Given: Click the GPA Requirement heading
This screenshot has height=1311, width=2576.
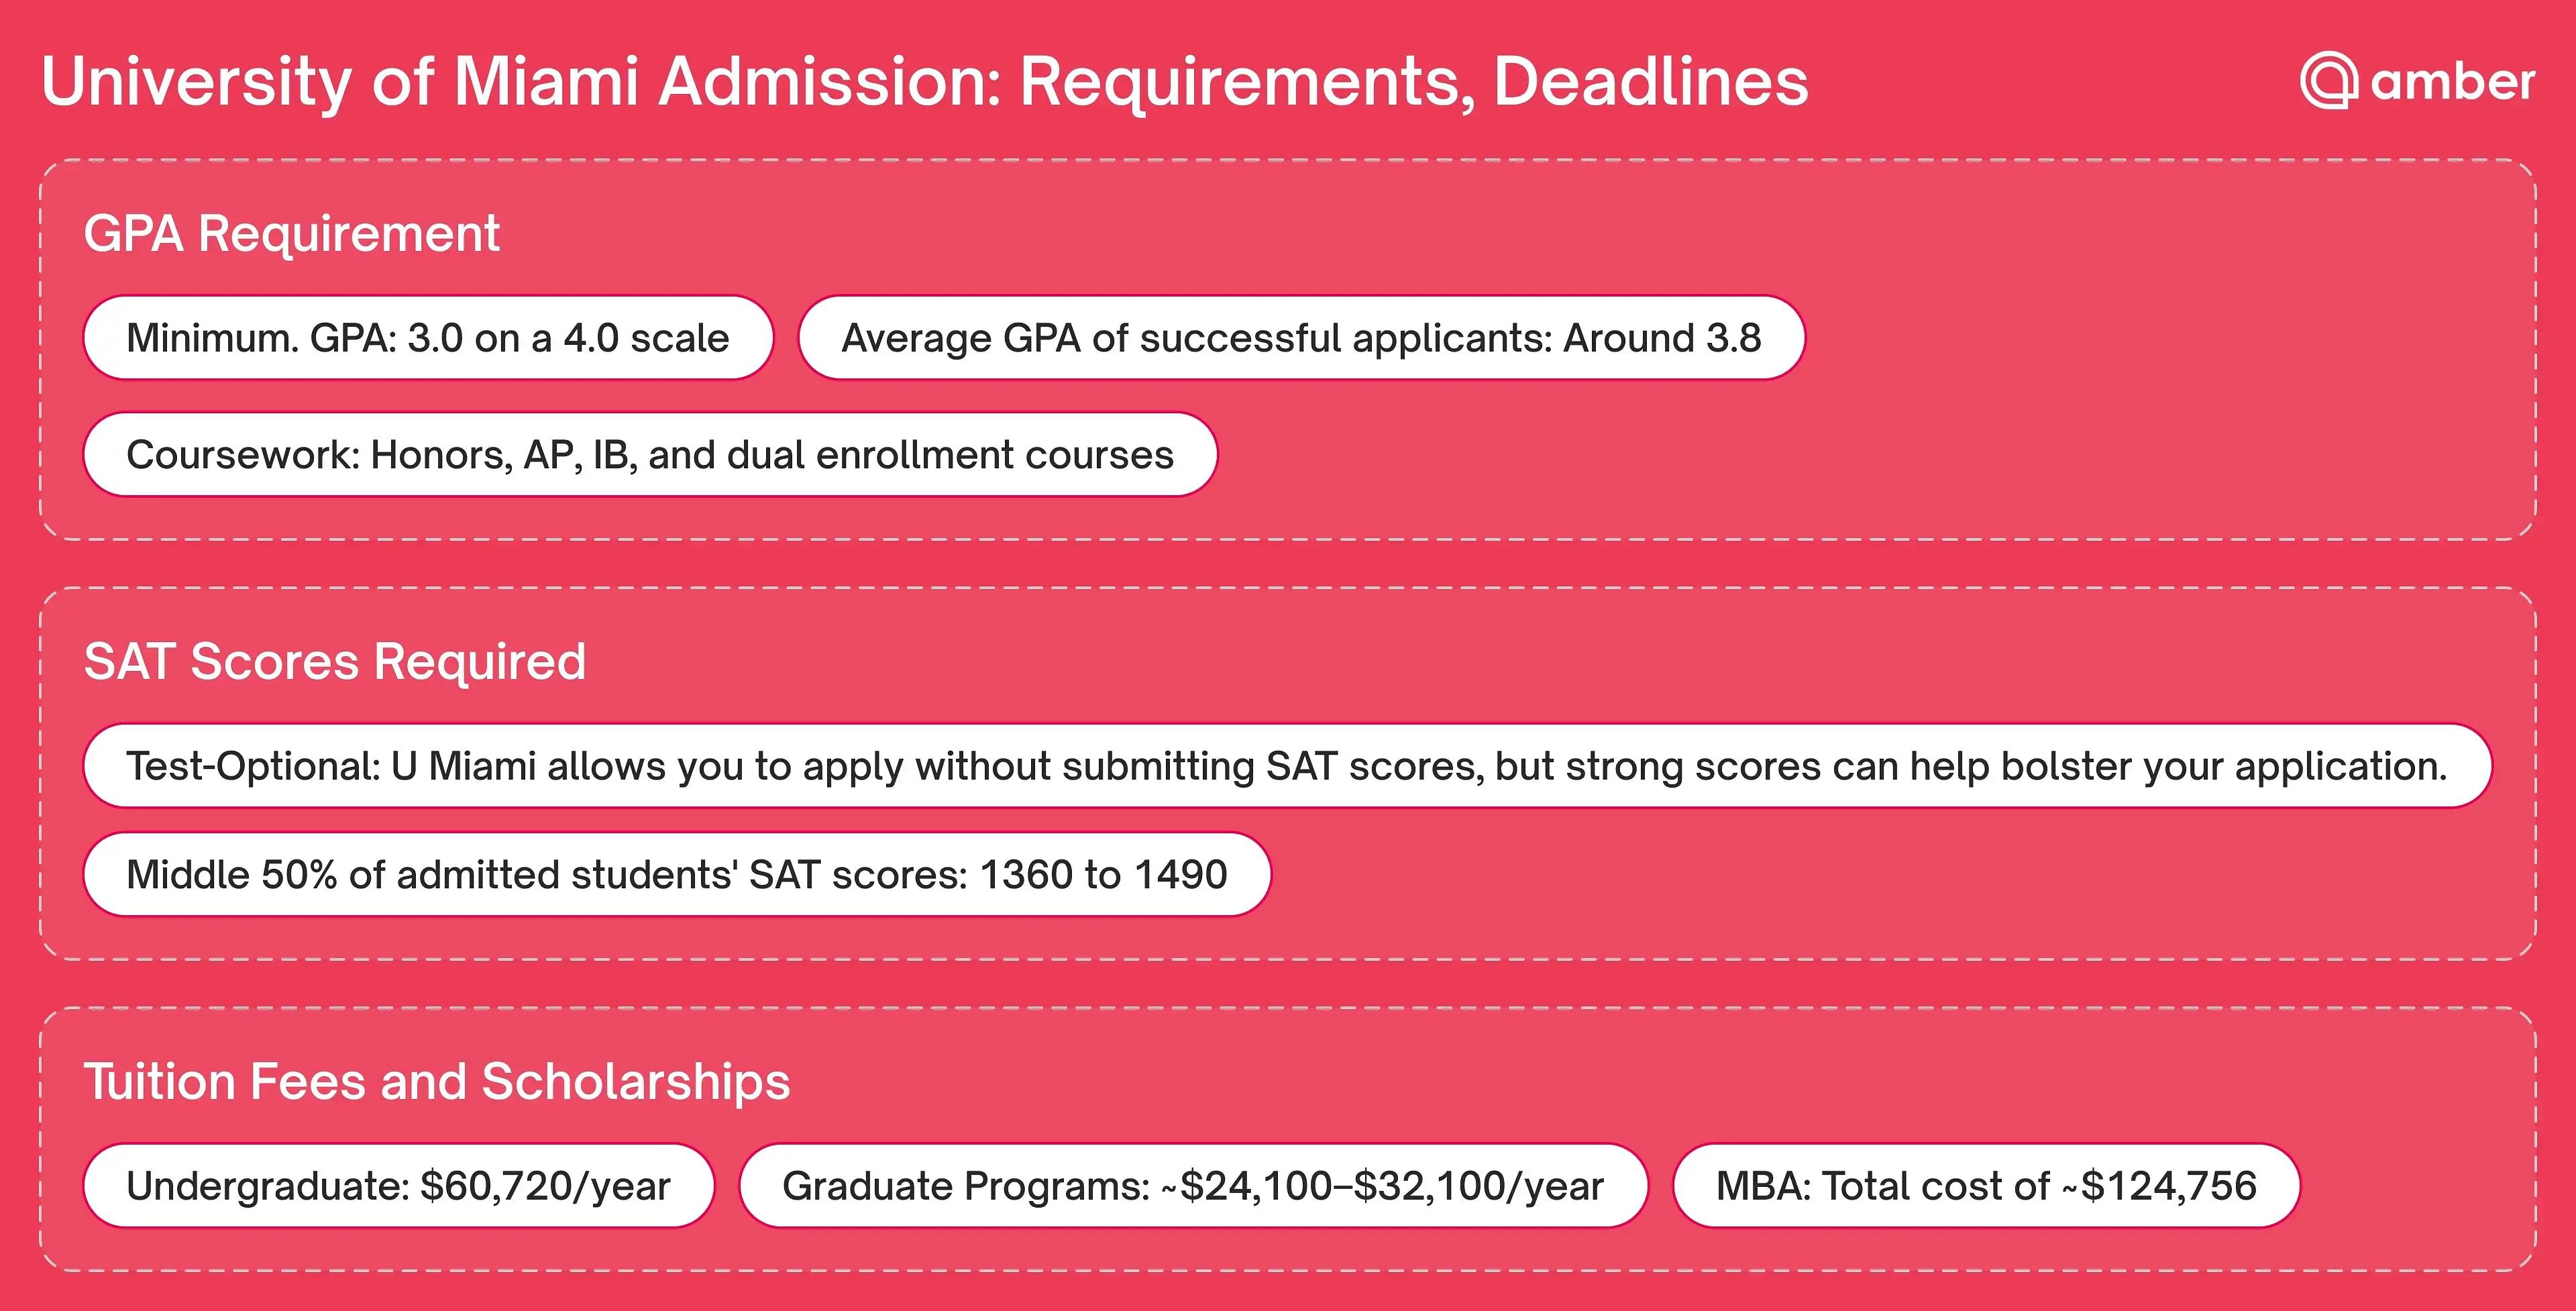Looking at the screenshot, I should (291, 234).
